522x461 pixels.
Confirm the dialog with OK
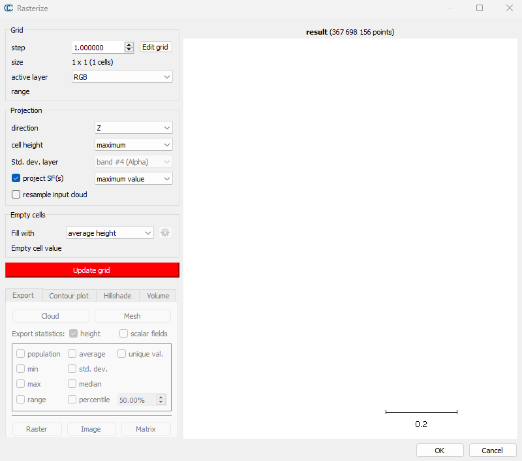pos(440,451)
